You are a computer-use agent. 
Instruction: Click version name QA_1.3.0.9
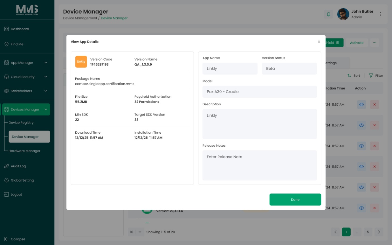coord(143,65)
